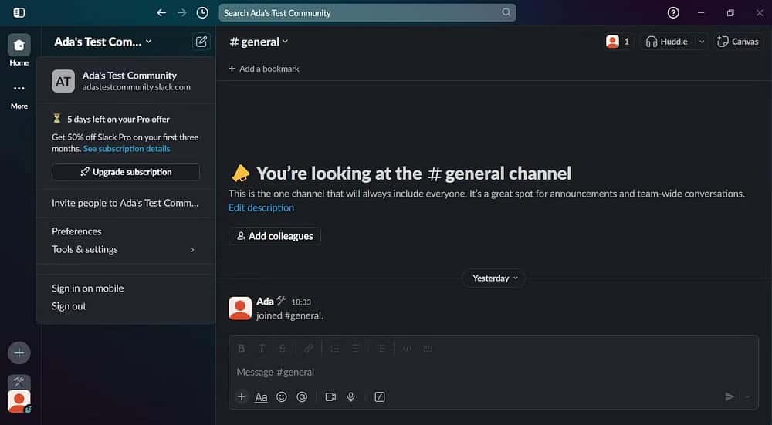Click composer plus attach icon

point(241,397)
